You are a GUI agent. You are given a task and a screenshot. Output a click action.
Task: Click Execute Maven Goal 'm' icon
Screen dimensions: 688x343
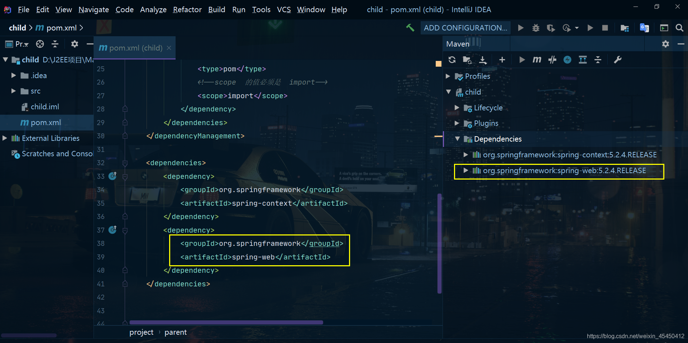click(537, 59)
